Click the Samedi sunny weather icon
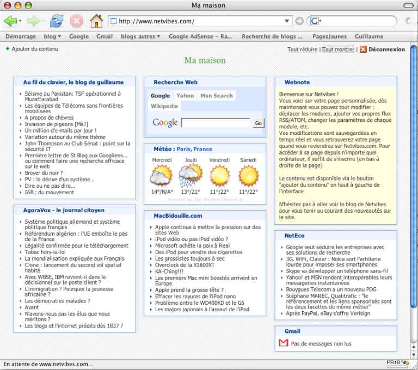The height and width of the screenshot is (370, 418). coord(248,175)
